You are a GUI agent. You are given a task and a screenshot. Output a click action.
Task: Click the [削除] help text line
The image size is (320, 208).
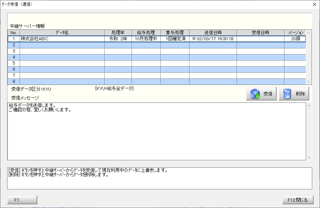58,175
